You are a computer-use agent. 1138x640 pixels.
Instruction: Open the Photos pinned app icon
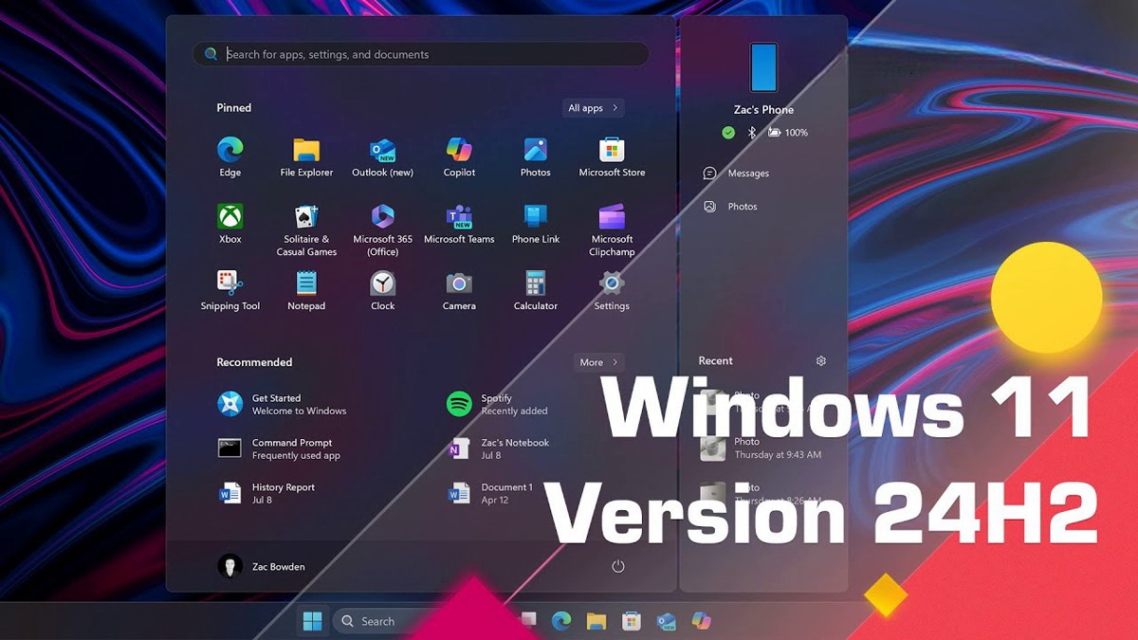click(x=535, y=157)
